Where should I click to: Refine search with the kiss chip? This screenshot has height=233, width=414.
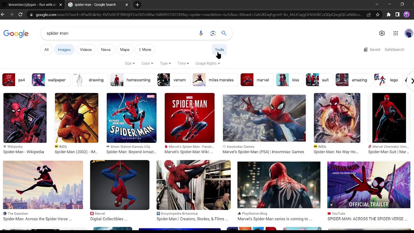[289, 80]
